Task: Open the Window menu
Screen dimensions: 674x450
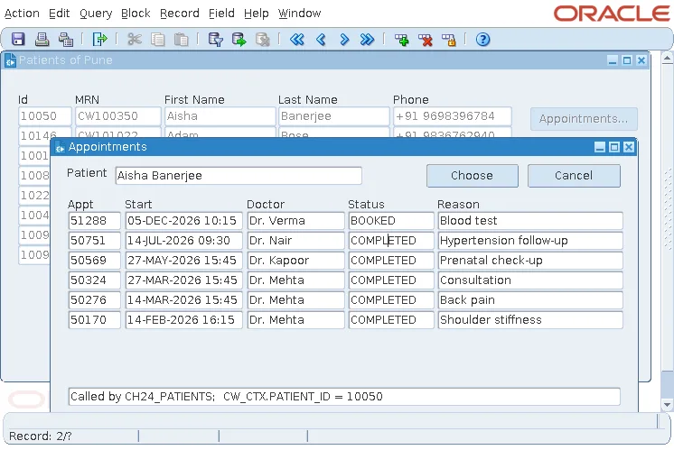Action: pos(300,14)
